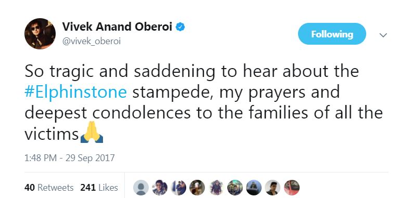The image size is (413, 198).
Task: Open the fourth liker avatar with brown tones
Action: pos(197,188)
